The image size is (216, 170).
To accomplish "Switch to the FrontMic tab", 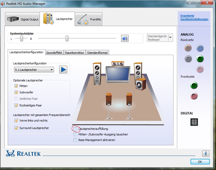I will point(88,19).
